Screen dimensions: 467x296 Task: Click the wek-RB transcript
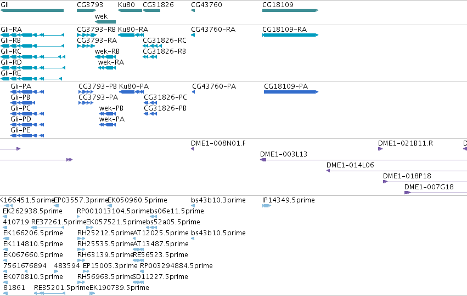click(x=105, y=57)
